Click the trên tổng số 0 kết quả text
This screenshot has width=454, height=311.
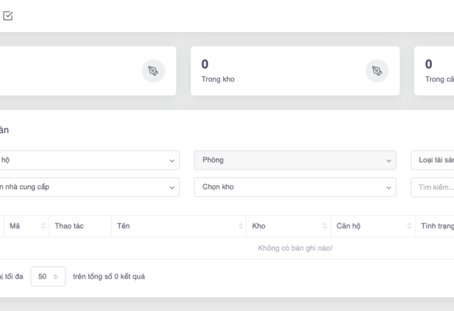point(109,277)
